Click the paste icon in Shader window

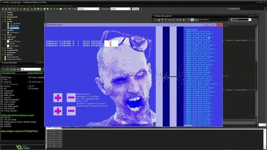pos(184,20)
